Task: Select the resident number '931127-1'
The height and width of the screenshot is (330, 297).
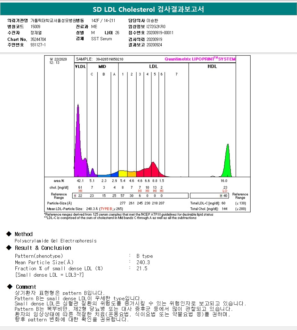Action: point(38,45)
